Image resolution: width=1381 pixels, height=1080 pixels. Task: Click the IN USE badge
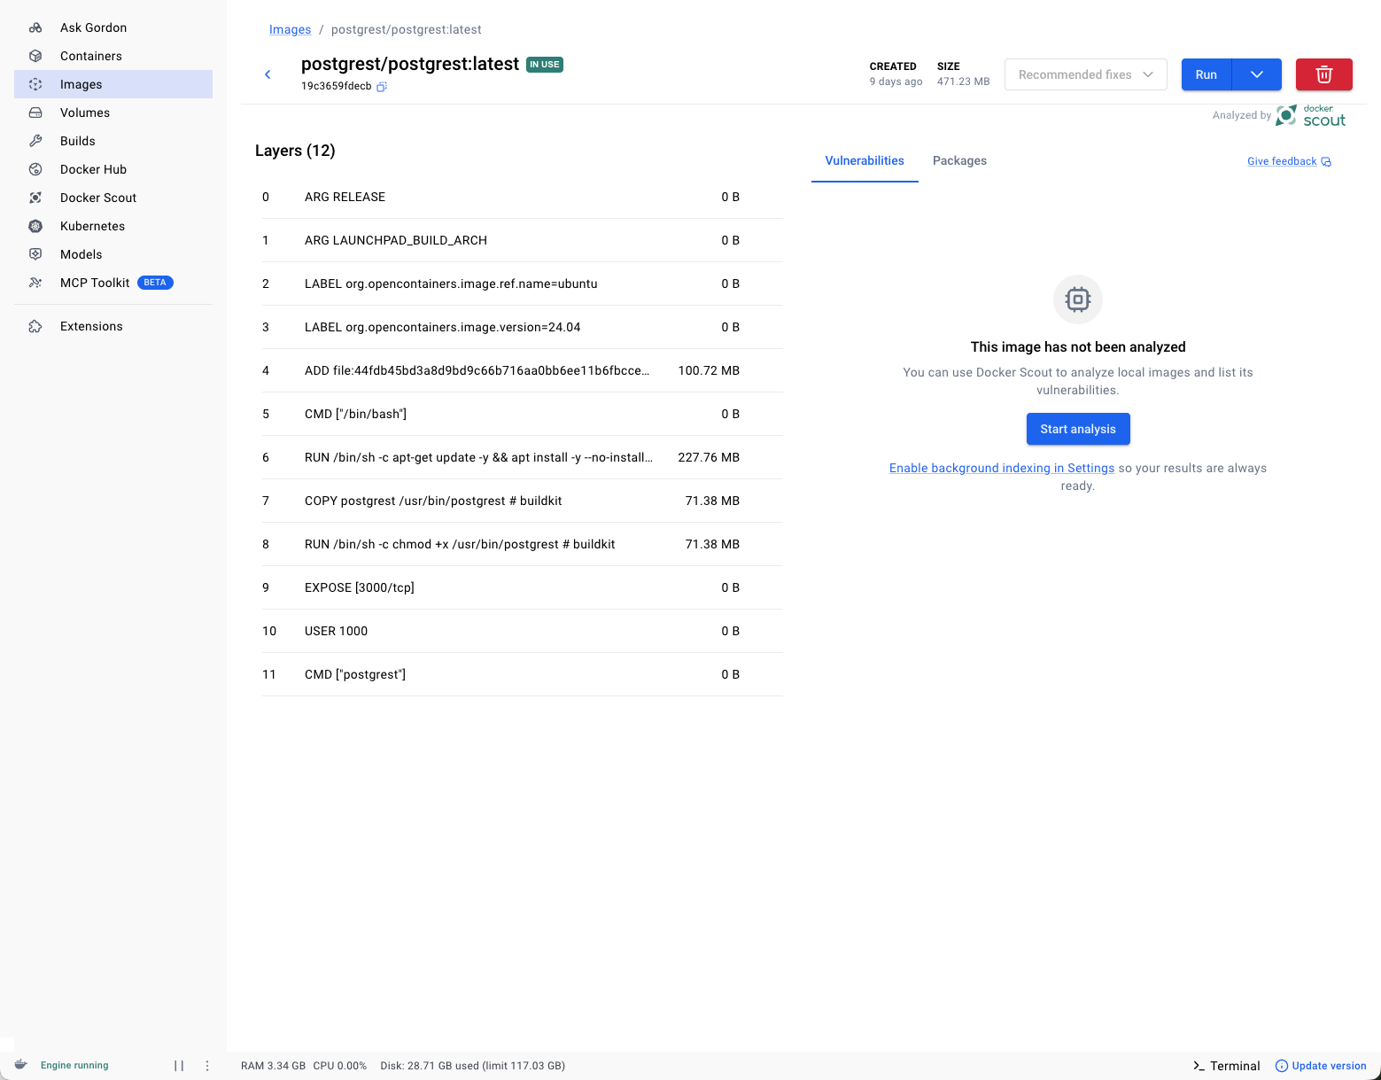(545, 64)
